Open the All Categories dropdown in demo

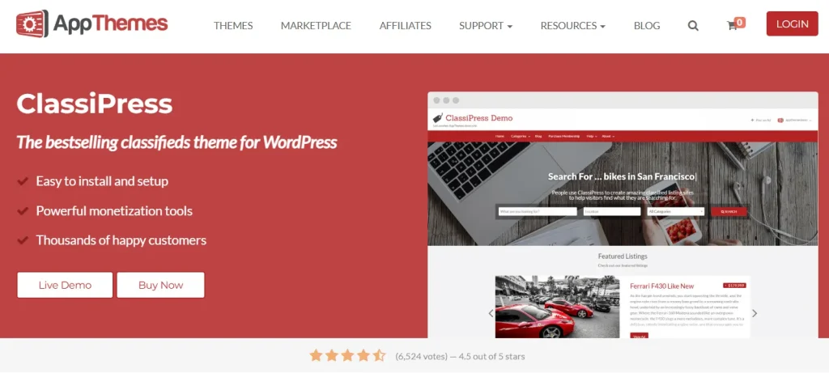coord(676,211)
